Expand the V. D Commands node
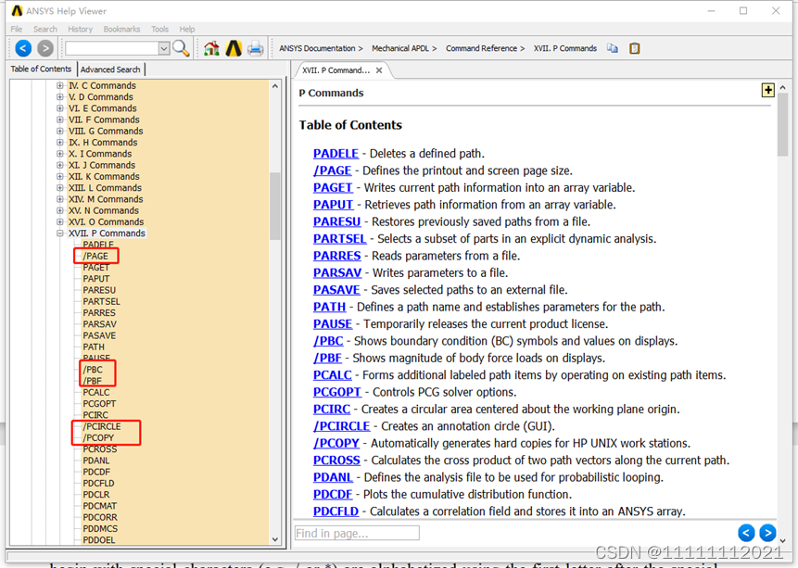The image size is (798, 568). [60, 96]
